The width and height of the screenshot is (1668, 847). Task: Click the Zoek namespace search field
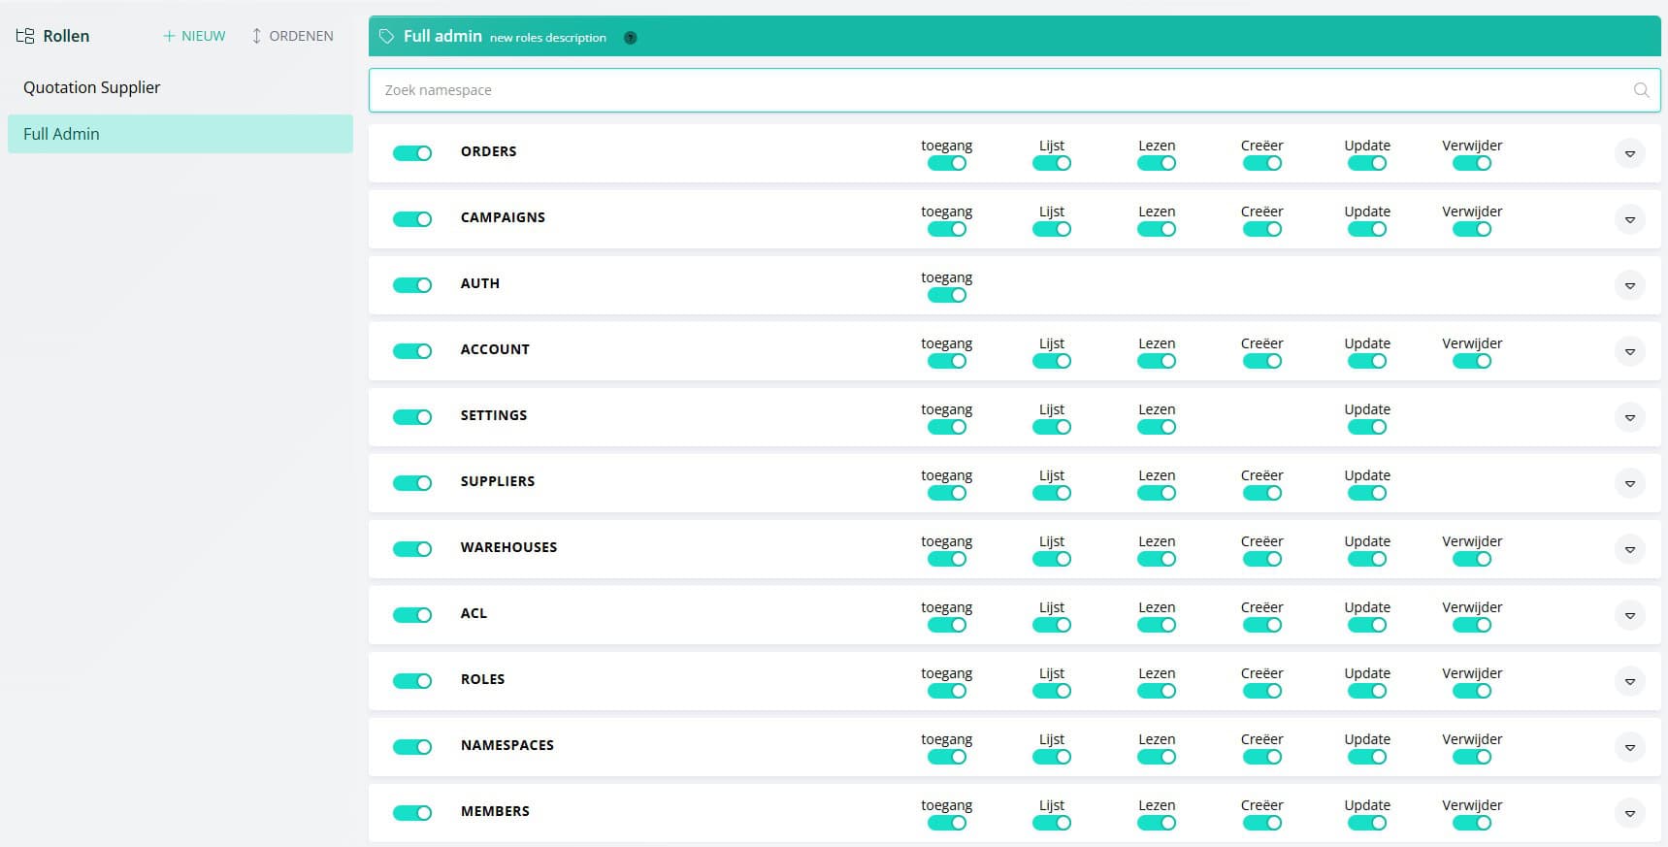999,90
